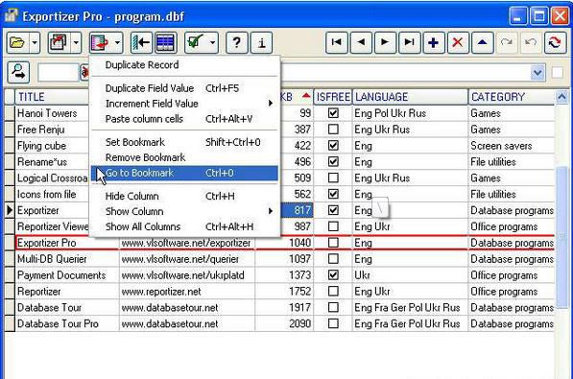Sort by TITLE column header
The width and height of the screenshot is (573, 379).
click(x=52, y=97)
